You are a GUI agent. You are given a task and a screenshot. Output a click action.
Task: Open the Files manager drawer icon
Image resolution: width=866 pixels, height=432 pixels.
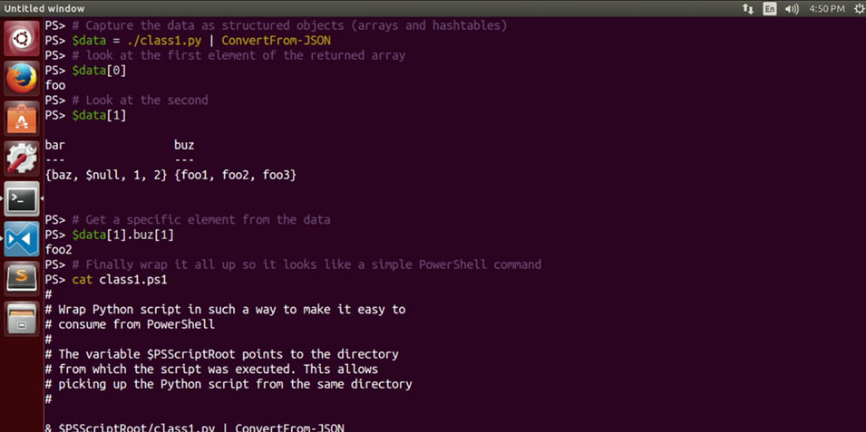point(22,319)
